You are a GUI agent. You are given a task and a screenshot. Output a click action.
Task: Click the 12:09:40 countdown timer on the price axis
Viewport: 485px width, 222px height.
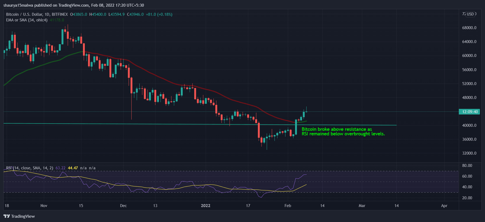[469, 112]
